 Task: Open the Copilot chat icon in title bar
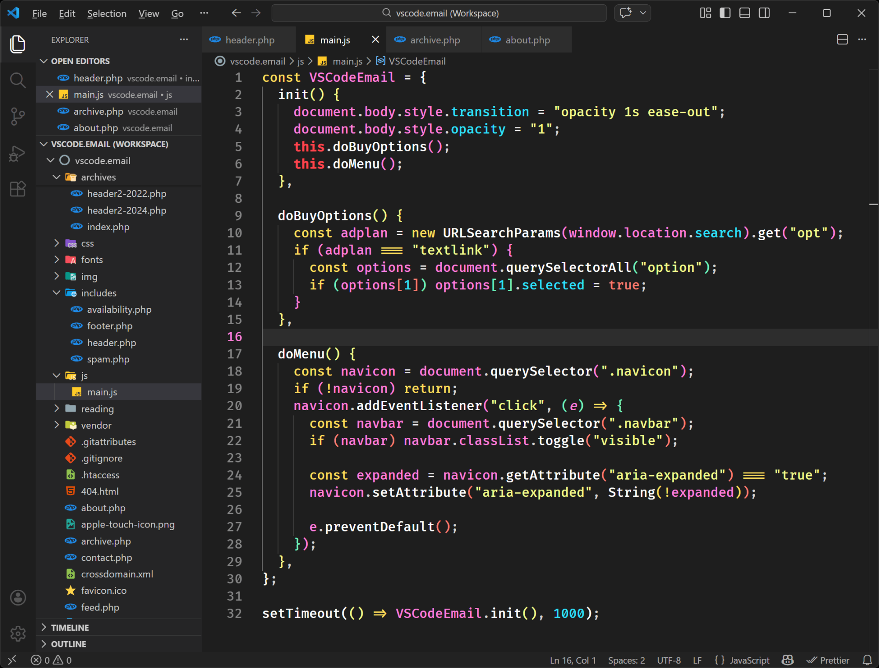click(625, 13)
